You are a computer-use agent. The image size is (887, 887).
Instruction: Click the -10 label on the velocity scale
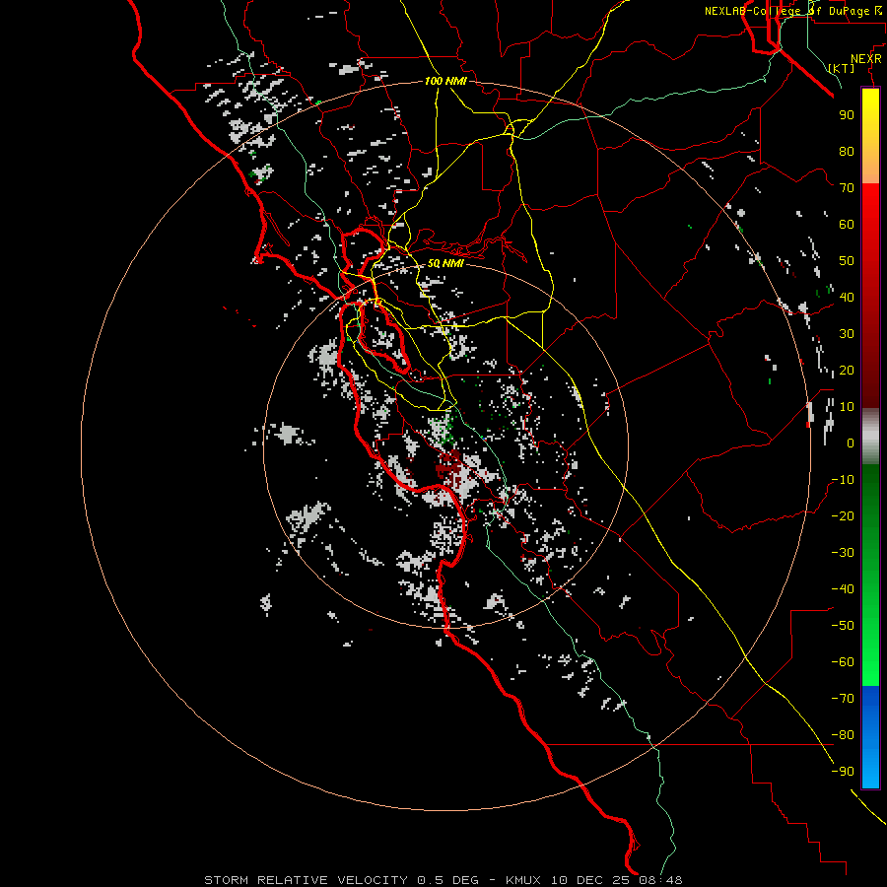[x=843, y=480]
